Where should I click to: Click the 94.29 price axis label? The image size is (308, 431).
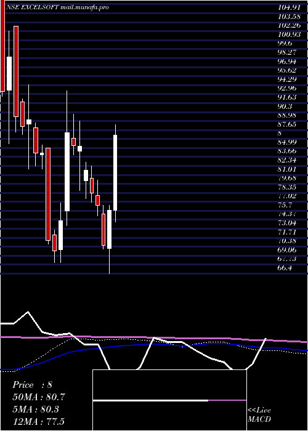(x=287, y=79)
